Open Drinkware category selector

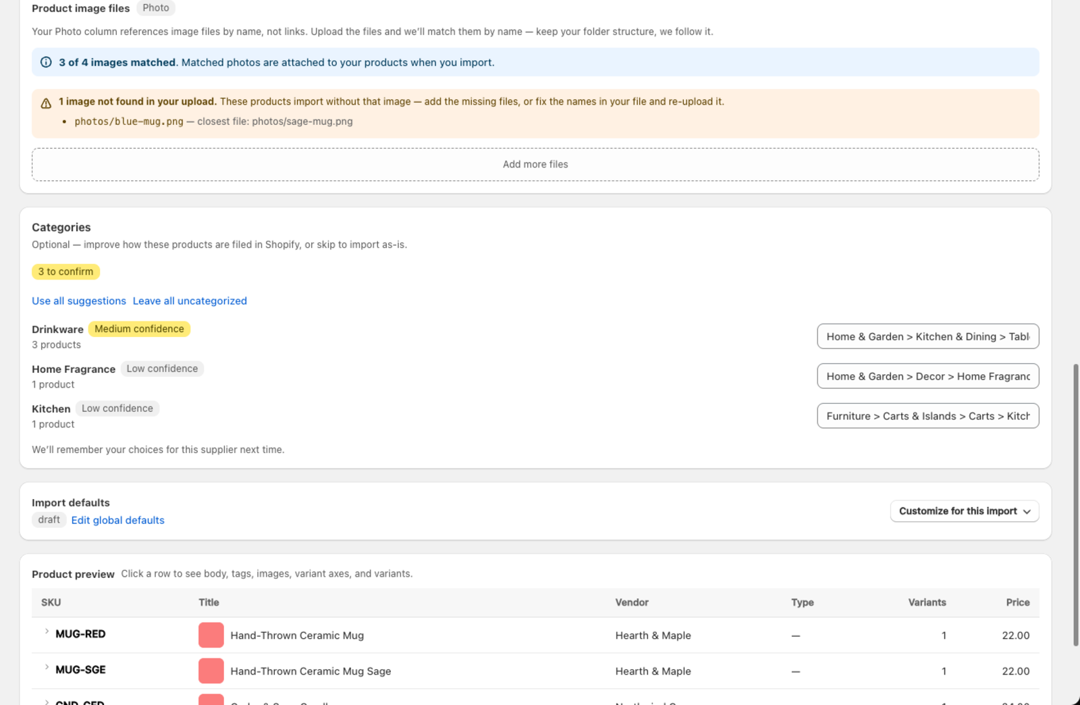pyautogui.click(x=928, y=336)
